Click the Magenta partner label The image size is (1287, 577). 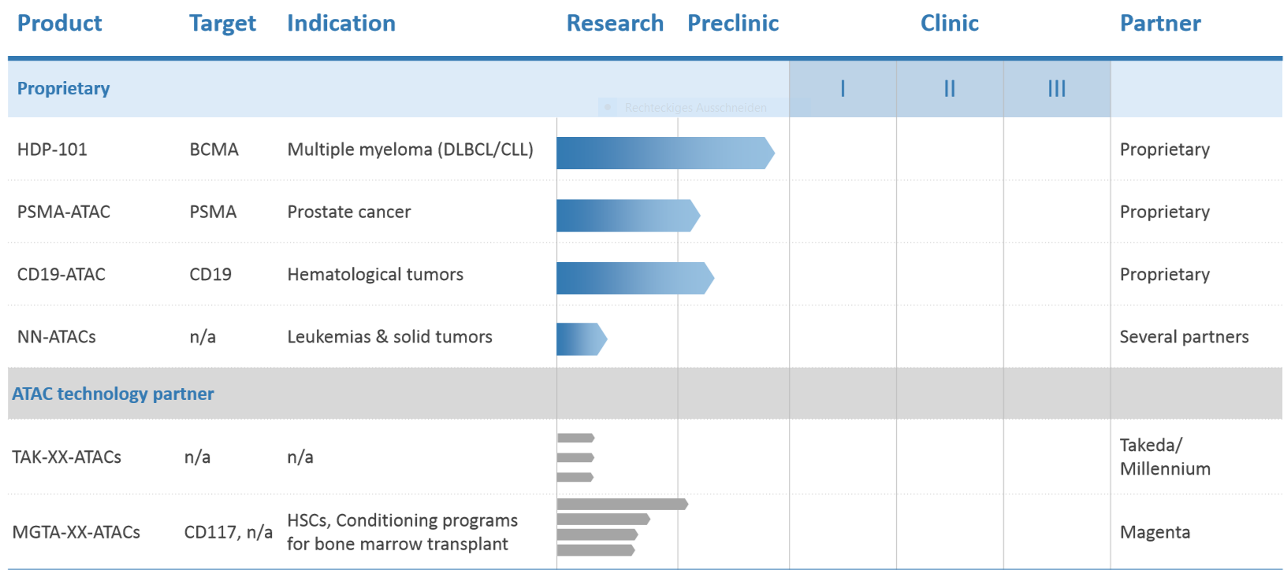click(x=1155, y=532)
